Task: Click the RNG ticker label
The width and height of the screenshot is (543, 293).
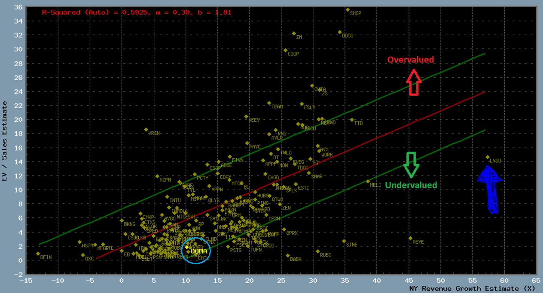Action: [x=282, y=134]
